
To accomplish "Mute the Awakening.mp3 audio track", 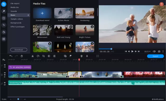I will pos(5,83).
